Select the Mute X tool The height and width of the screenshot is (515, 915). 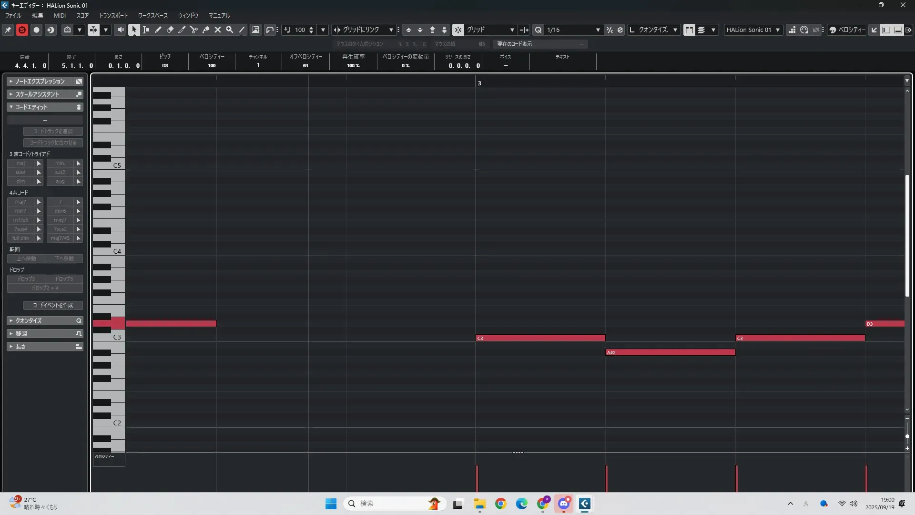[218, 30]
